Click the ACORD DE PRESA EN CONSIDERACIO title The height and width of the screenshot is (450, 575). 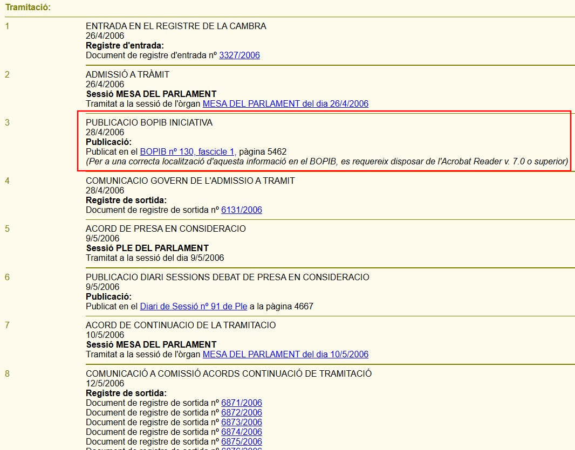point(166,229)
